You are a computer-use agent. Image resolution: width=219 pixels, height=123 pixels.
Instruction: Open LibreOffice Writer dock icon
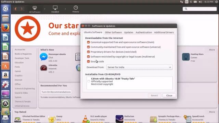5,37
